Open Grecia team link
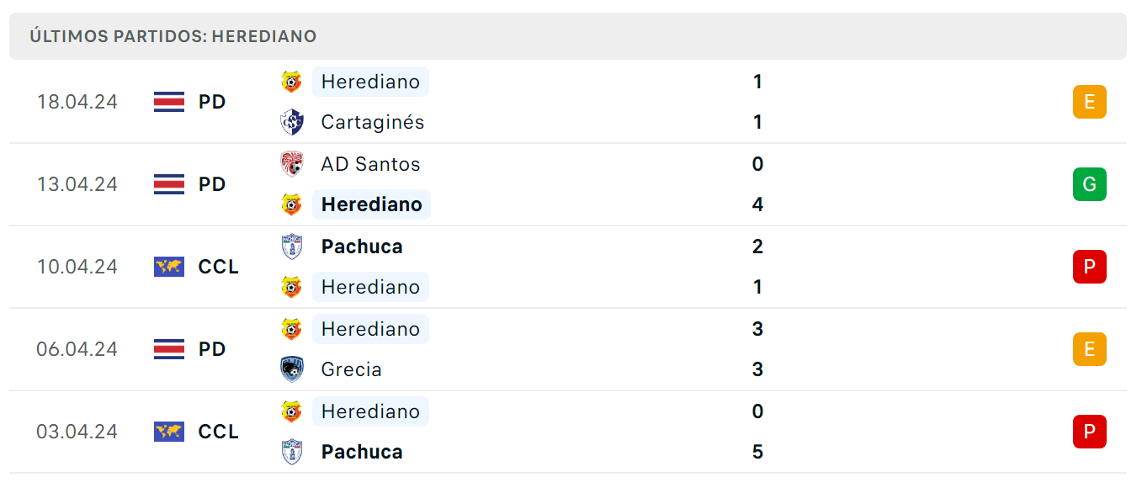The width and height of the screenshot is (1142, 488). 352,369
